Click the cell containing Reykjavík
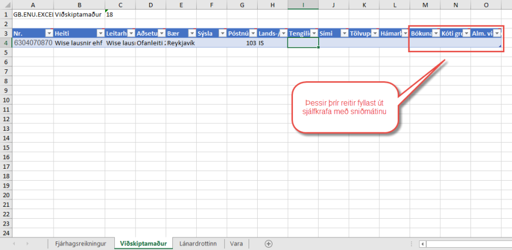Image resolution: width=512 pixels, height=250 pixels. pyautogui.click(x=180, y=43)
